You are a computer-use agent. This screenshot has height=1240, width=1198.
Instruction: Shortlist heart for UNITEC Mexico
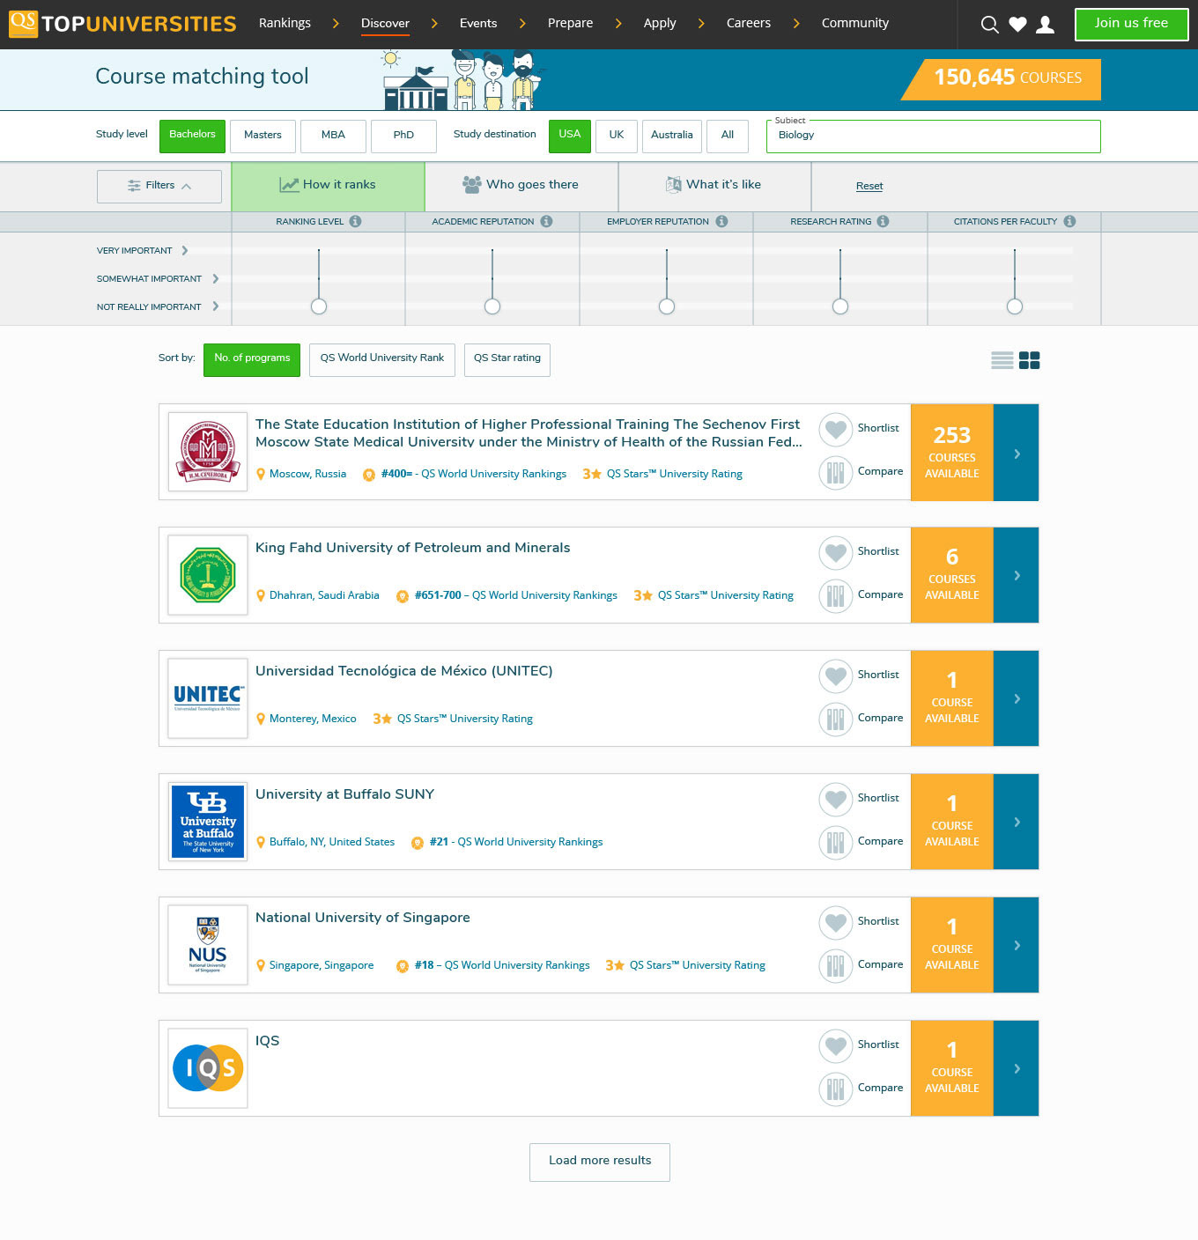pos(836,675)
